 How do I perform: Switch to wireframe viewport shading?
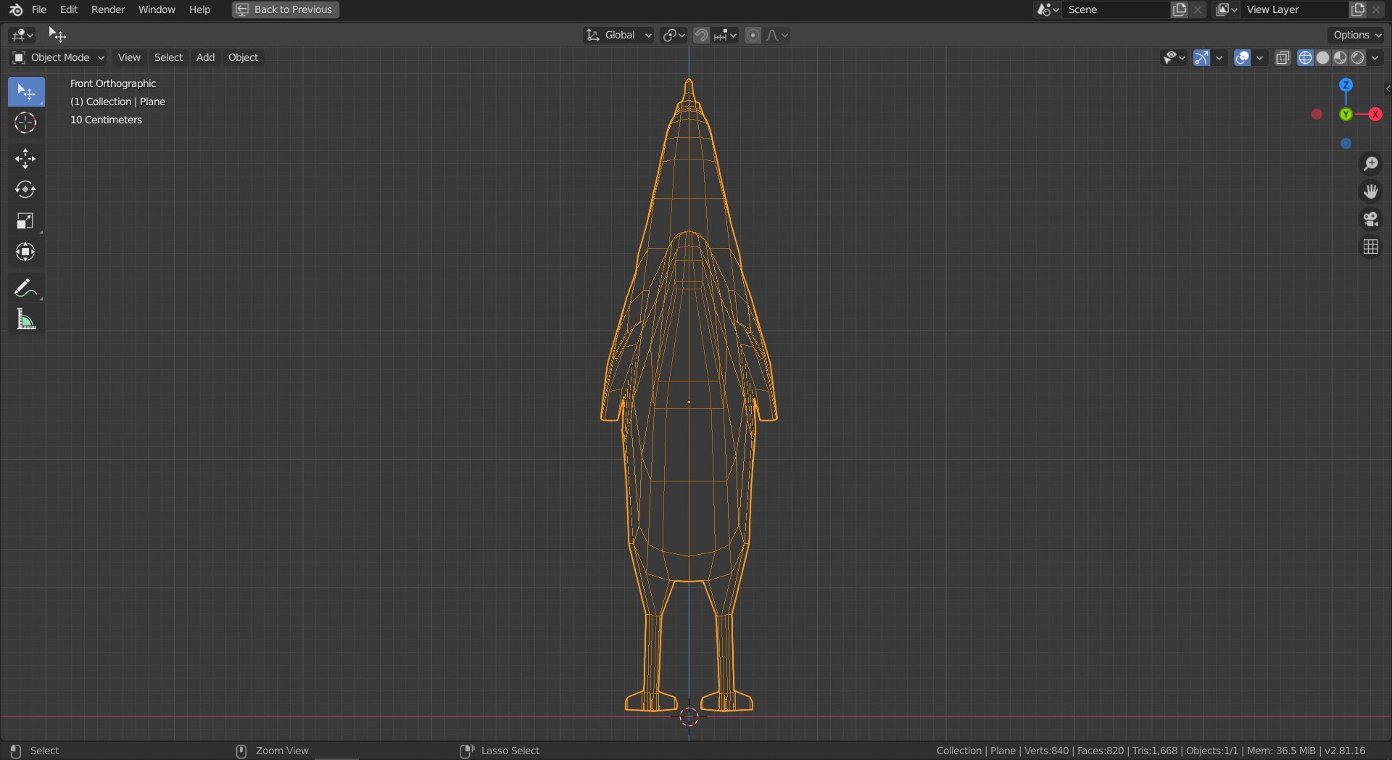pos(1305,58)
